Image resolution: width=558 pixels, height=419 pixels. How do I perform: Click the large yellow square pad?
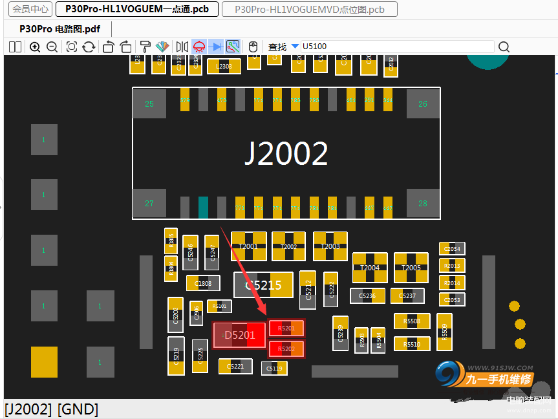point(44,361)
